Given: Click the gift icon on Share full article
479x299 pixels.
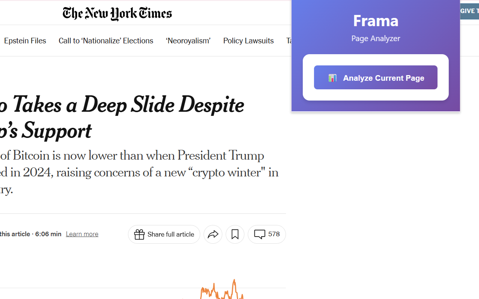Looking at the screenshot, I should [139, 234].
